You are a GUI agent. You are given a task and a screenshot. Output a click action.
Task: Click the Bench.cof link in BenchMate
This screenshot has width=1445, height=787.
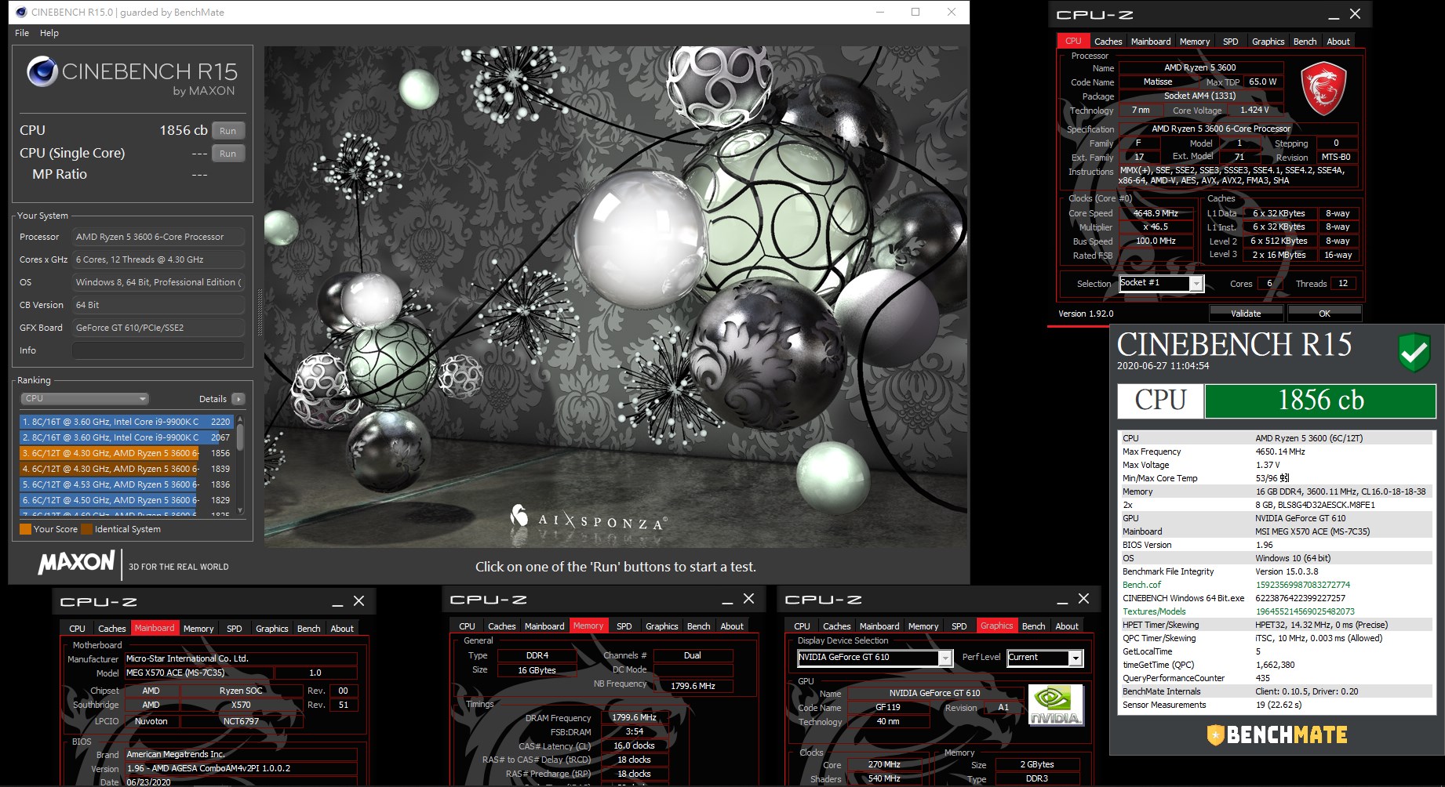tap(1141, 585)
